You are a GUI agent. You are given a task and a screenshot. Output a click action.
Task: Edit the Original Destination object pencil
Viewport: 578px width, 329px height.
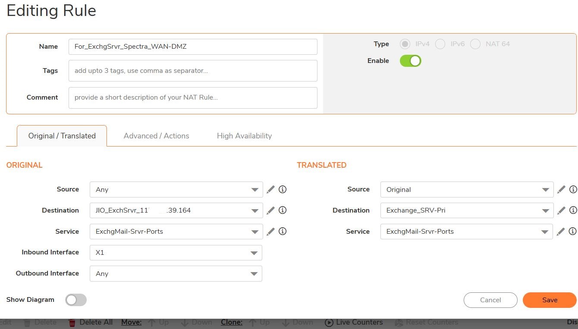(x=270, y=210)
